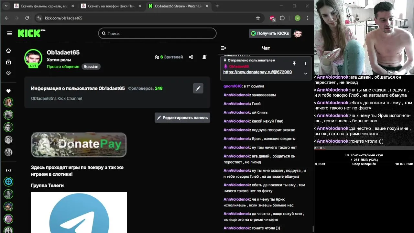Open the Adblock extension icon

point(272,18)
